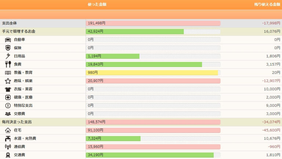
Task: Select the 20円 remaining amount
Action: click(x=276, y=73)
